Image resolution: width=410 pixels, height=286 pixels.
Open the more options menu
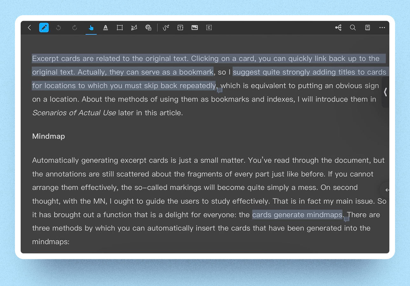tap(382, 28)
